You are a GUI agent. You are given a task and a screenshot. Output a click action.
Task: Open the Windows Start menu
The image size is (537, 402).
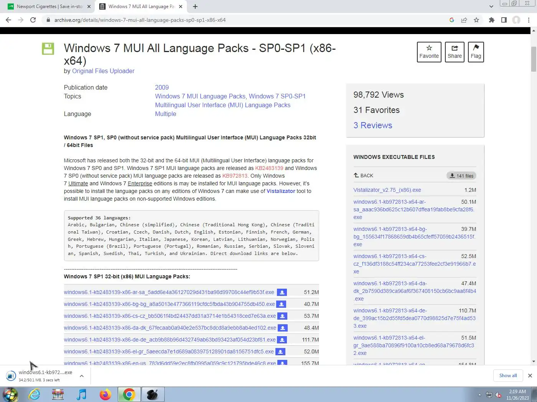[x=10, y=394]
